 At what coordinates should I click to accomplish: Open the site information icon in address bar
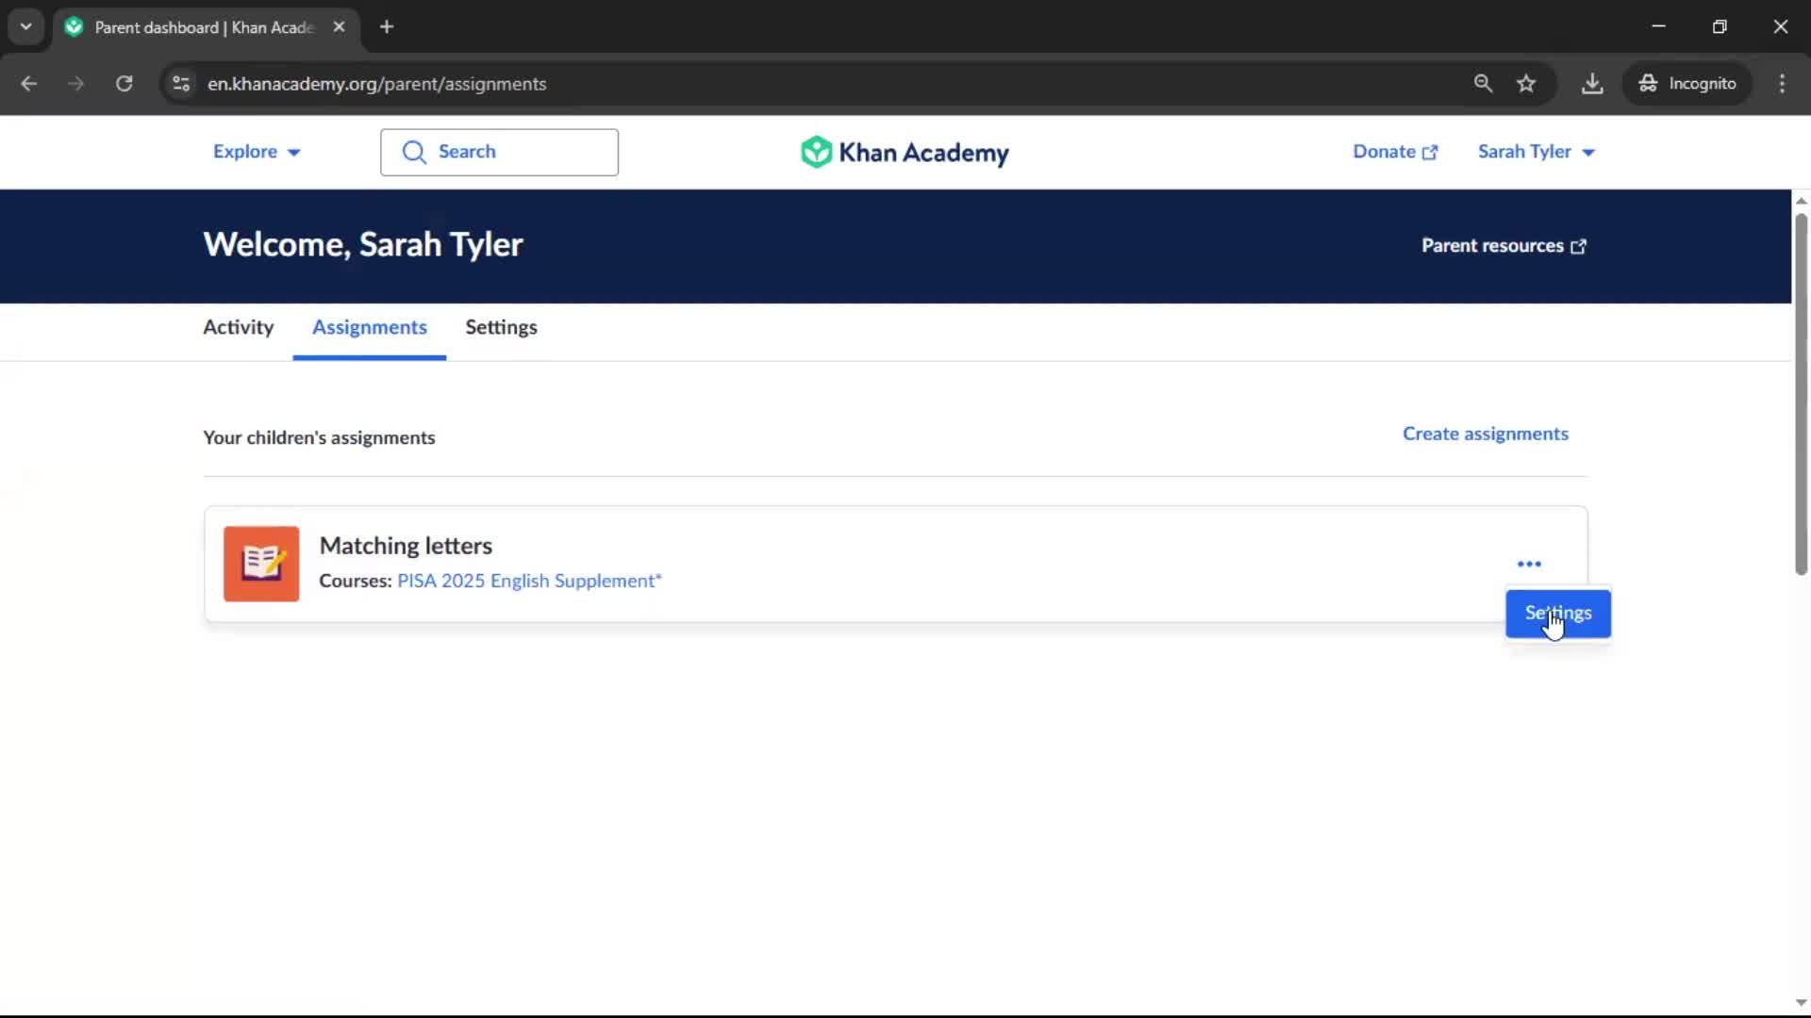click(181, 83)
